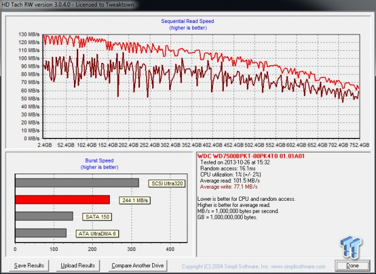Click 'GB = 1,000,000,000 bytes' note
The image size is (376, 274).
pyautogui.click(x=227, y=217)
